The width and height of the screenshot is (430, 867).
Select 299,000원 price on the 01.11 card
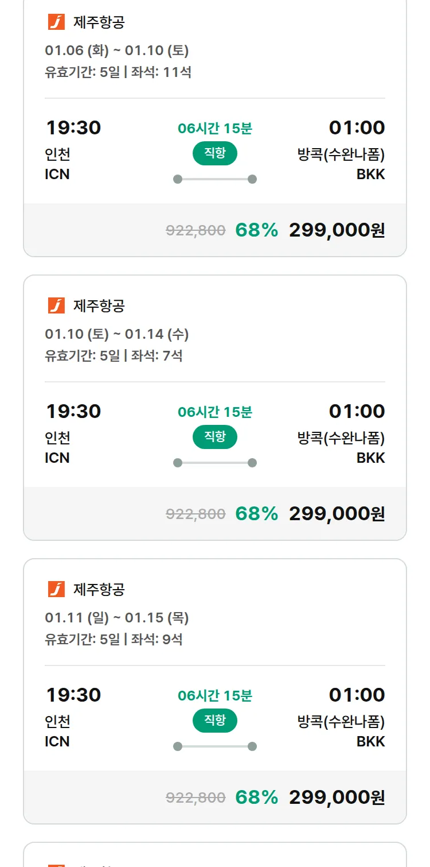337,798
